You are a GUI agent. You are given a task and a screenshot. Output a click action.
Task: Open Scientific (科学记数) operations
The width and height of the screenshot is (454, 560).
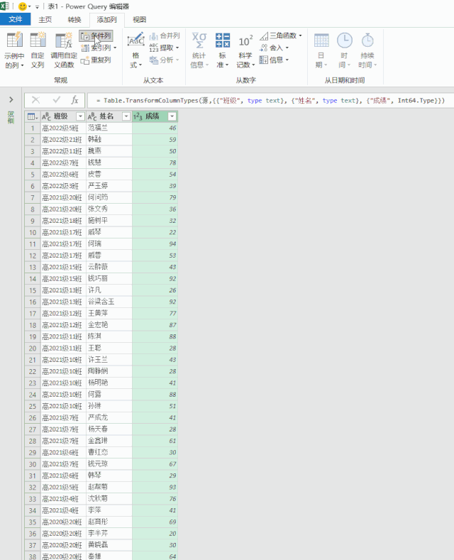[245, 50]
